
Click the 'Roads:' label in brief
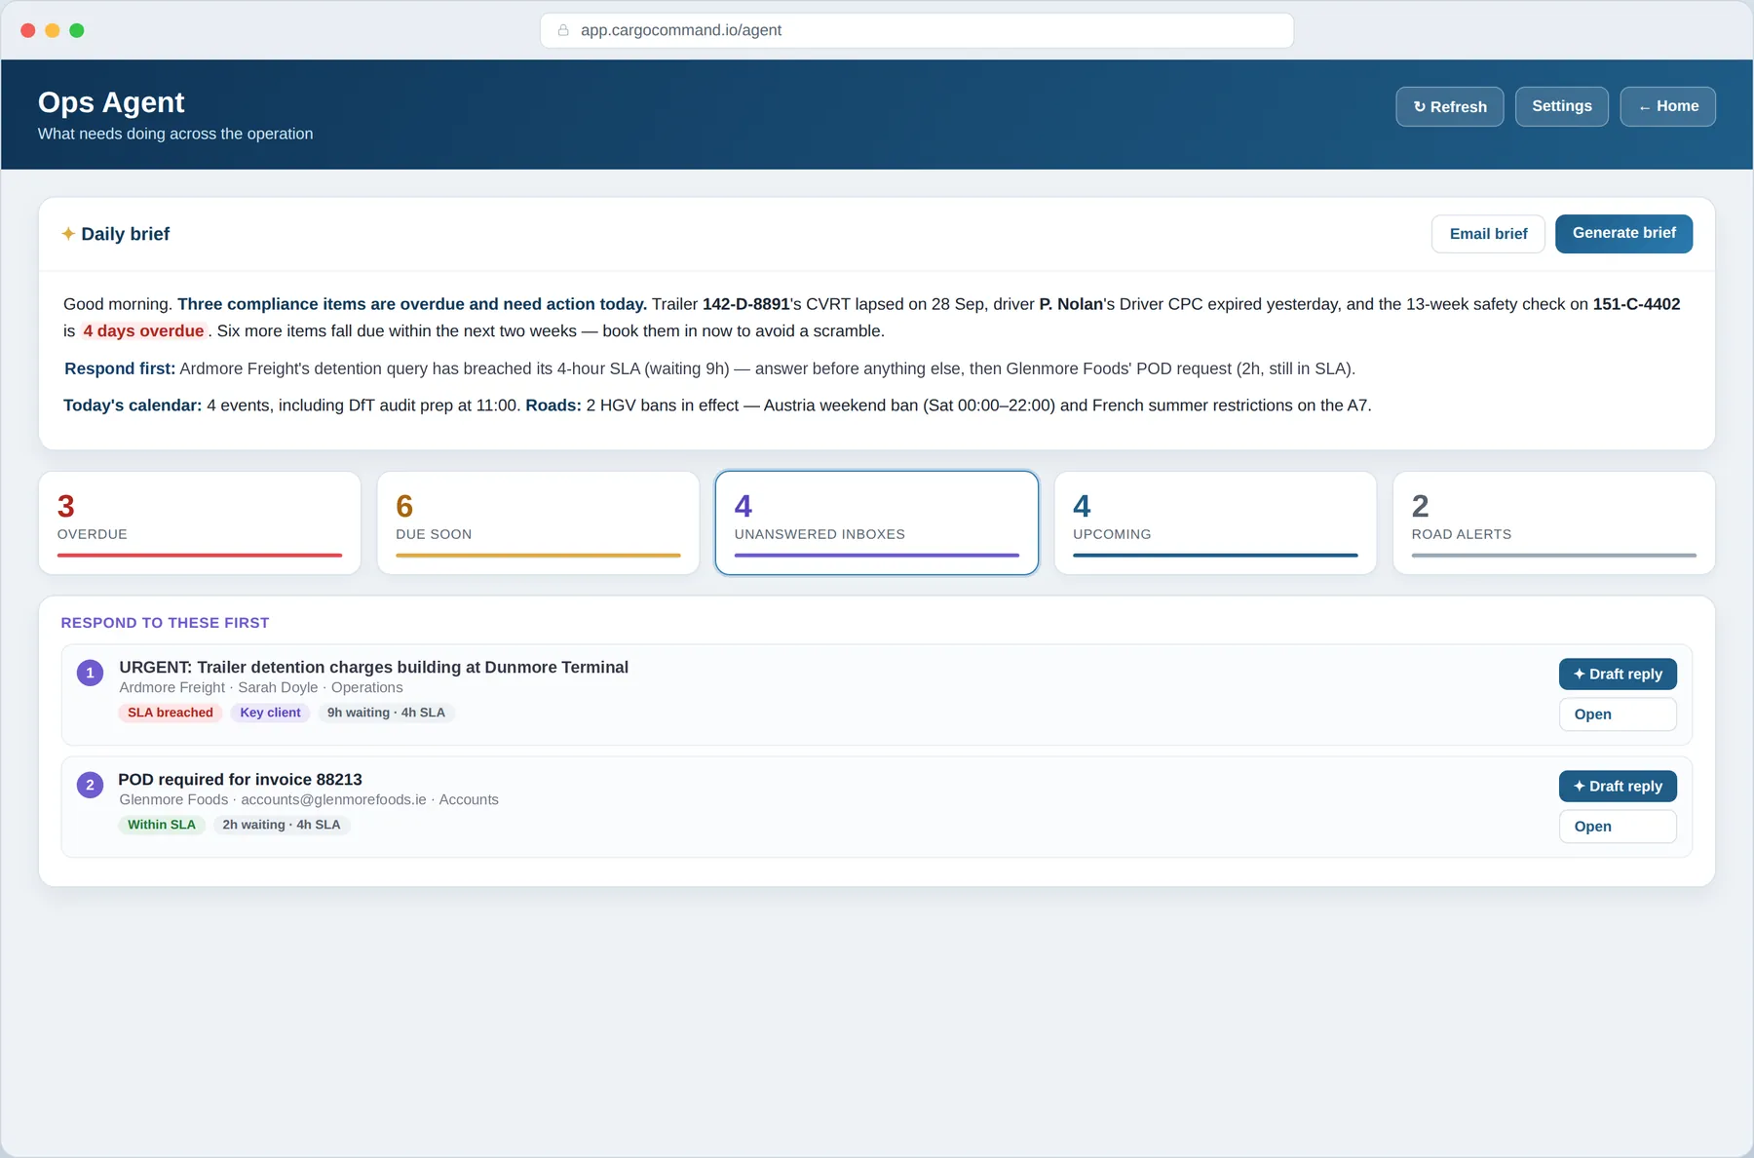point(553,405)
